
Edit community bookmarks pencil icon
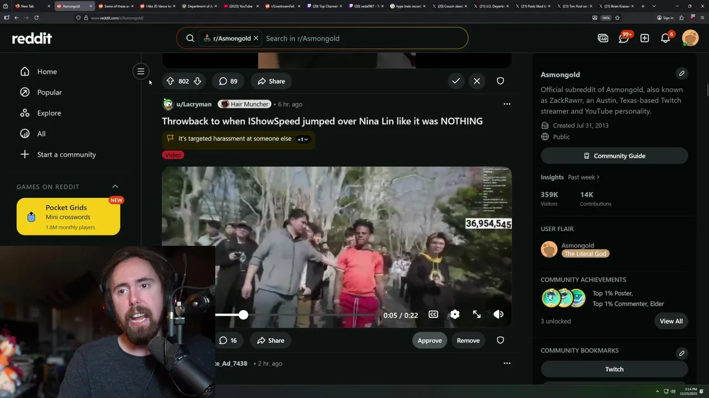point(682,353)
